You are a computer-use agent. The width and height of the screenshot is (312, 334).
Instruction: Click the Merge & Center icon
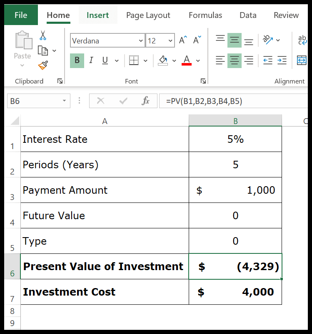[x=301, y=60]
